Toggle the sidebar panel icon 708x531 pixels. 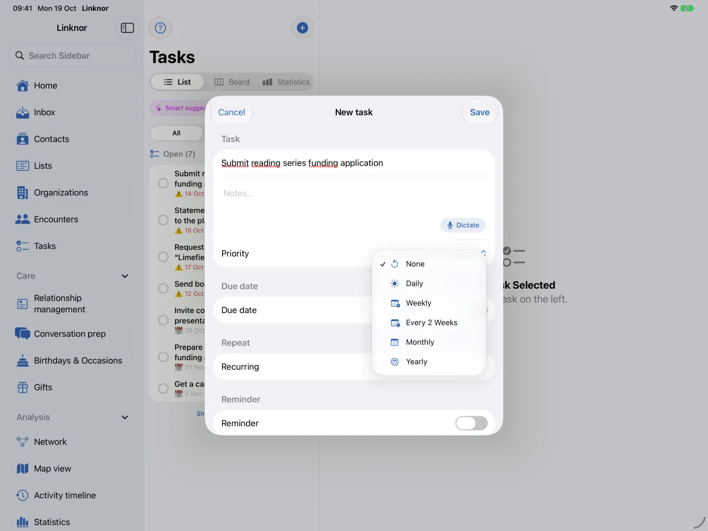click(127, 28)
